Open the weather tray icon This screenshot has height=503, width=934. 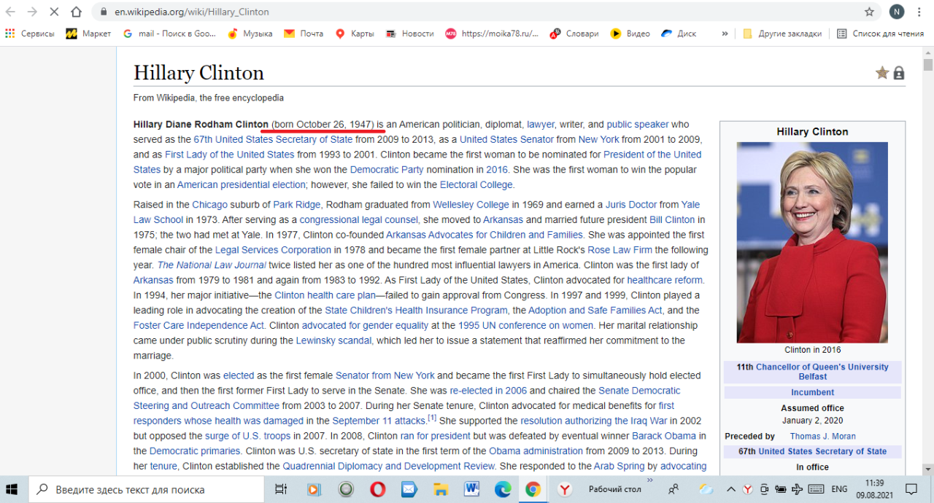706,489
